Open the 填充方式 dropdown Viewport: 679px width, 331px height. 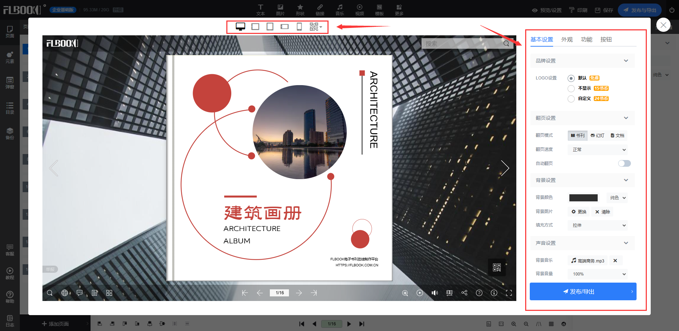tap(598, 225)
